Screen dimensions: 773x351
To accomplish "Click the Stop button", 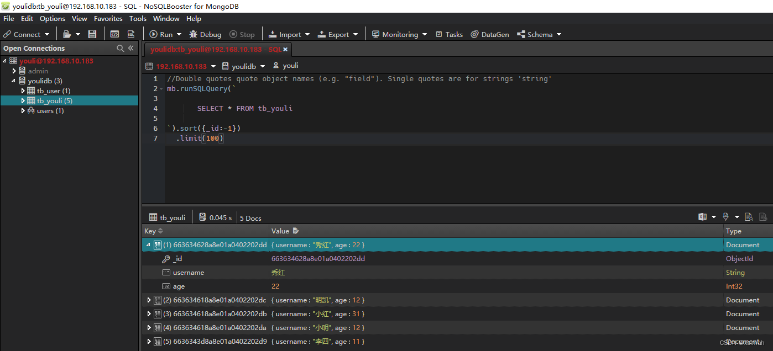I will (242, 34).
